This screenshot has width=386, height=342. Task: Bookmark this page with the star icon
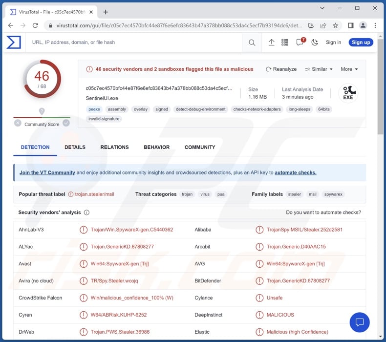[335, 25]
